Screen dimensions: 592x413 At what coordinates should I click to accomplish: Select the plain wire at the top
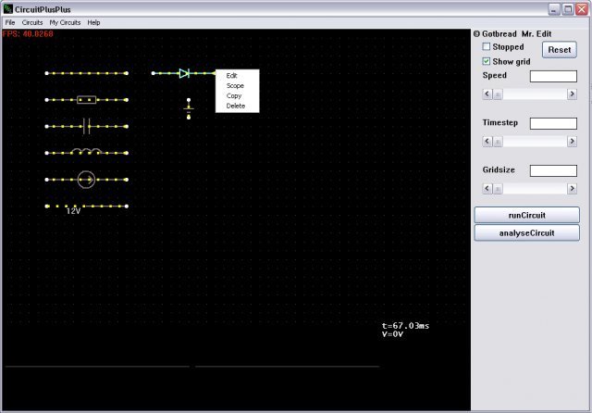click(86, 73)
